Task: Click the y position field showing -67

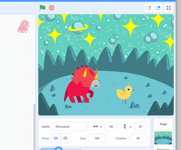Action: (140, 126)
